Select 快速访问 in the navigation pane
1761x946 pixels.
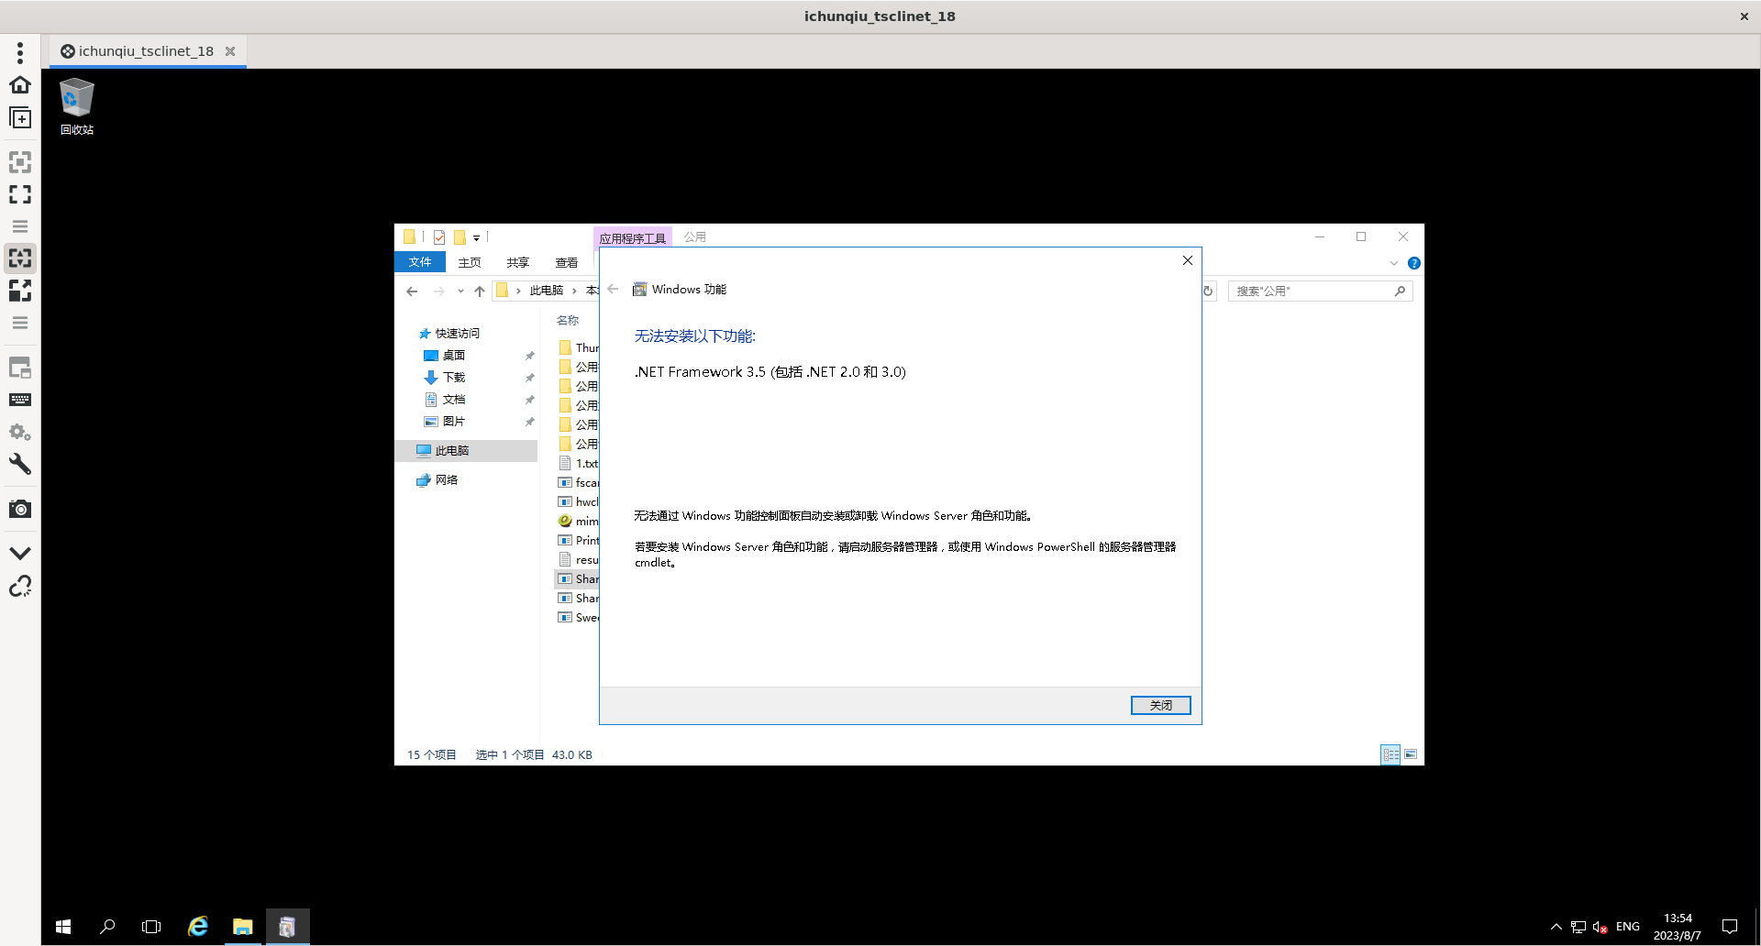point(458,334)
